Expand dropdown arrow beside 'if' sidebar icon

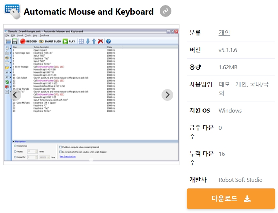(11, 73)
